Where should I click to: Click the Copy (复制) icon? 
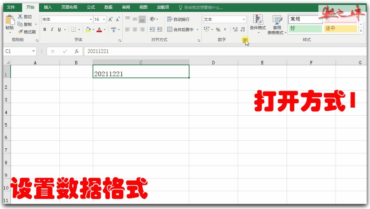click(20, 24)
